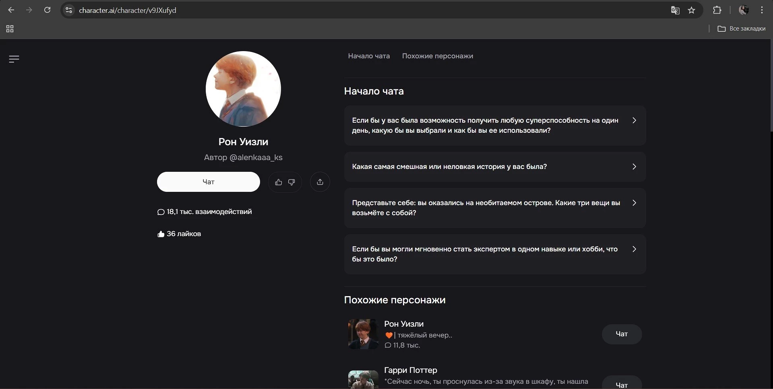Open browser extensions puzzle icon

click(x=717, y=10)
